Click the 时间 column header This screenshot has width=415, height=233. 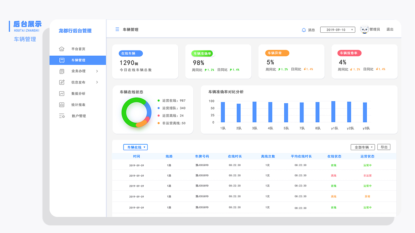point(136,156)
